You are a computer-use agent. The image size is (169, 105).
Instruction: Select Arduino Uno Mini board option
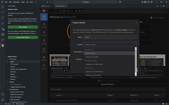[109, 57]
